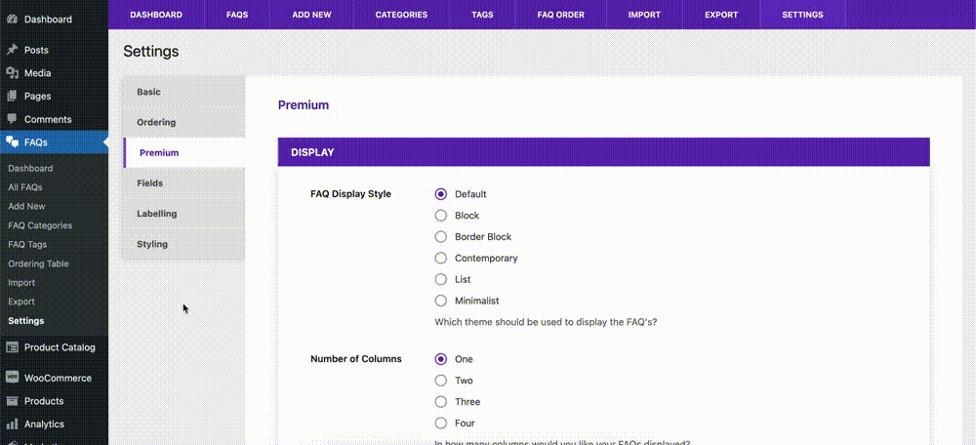Open the FAQ ORDER top menu tab

point(561,15)
